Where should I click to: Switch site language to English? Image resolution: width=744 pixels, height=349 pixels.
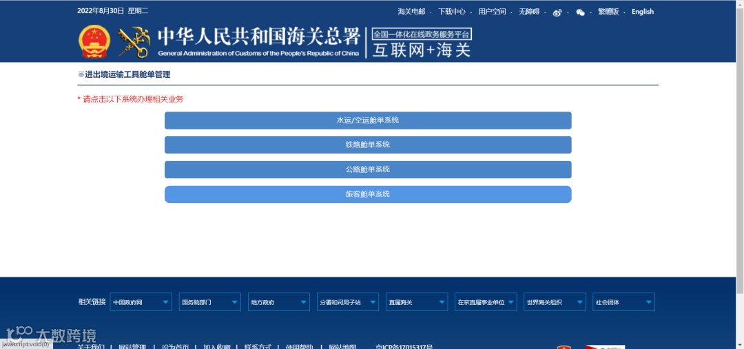(x=643, y=12)
